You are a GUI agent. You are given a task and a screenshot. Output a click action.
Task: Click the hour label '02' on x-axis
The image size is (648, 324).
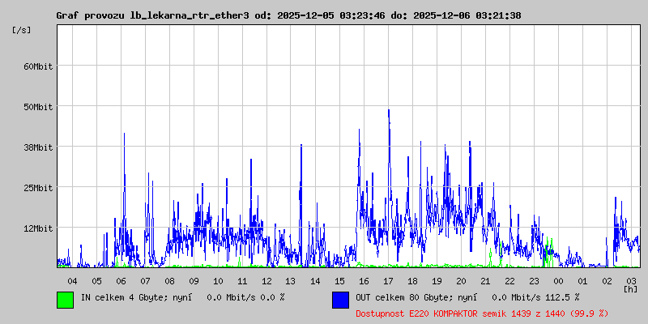(607, 281)
